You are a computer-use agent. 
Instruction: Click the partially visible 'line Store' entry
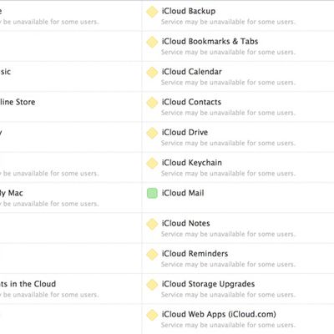point(18,102)
